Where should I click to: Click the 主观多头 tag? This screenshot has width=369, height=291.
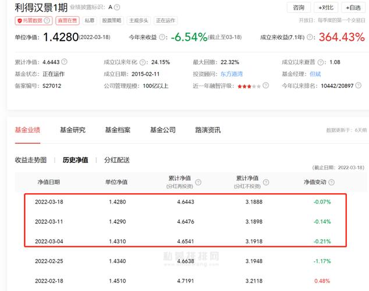[139, 20]
